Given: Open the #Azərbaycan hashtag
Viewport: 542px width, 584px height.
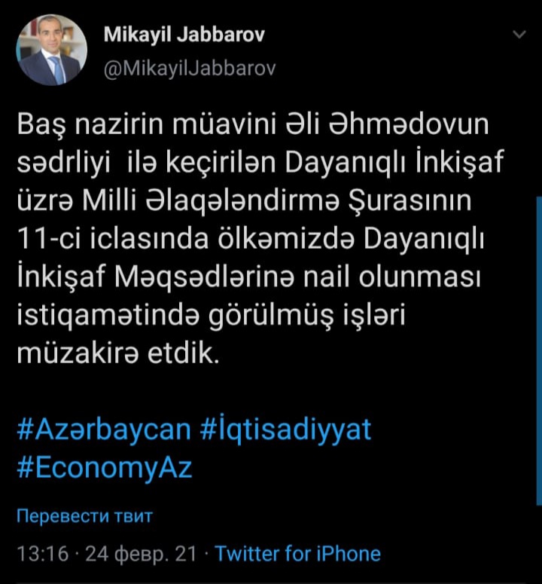Looking at the screenshot, I should pos(104,430).
